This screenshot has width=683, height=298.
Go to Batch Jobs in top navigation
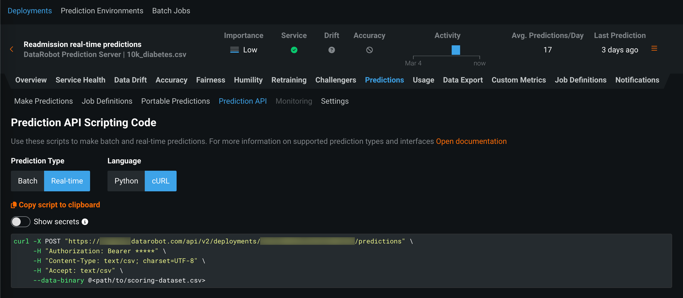171,11
